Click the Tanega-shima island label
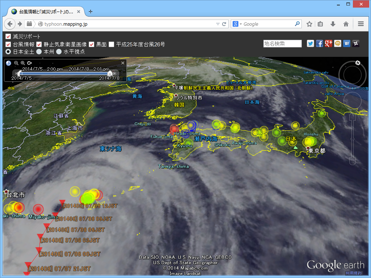The image size is (371, 278). click(x=174, y=167)
